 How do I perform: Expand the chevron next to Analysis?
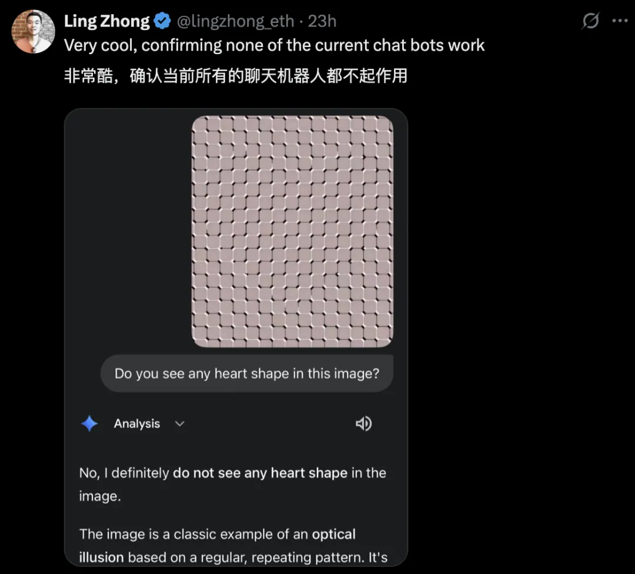coord(180,423)
